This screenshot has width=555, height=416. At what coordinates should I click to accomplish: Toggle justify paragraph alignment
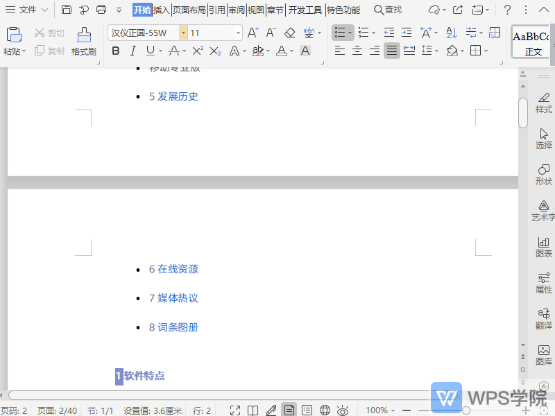pyautogui.click(x=392, y=51)
